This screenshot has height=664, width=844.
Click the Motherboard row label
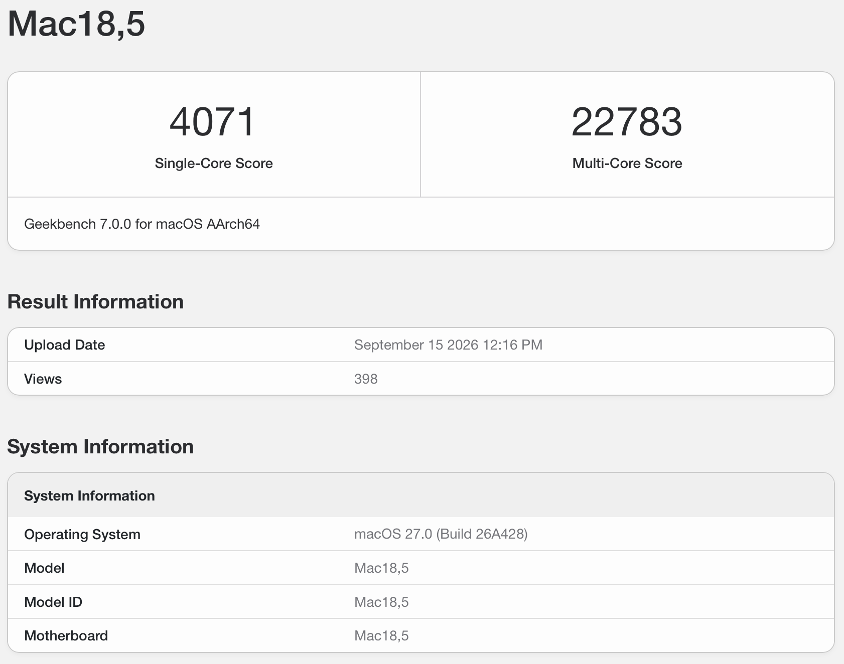(66, 636)
